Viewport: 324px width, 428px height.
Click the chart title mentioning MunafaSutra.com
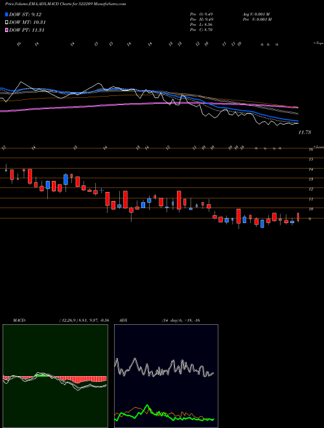point(65,4)
